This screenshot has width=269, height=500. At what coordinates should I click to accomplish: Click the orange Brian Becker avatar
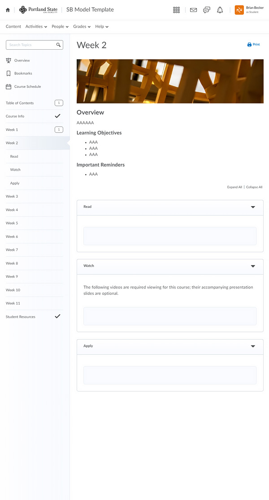click(x=239, y=10)
